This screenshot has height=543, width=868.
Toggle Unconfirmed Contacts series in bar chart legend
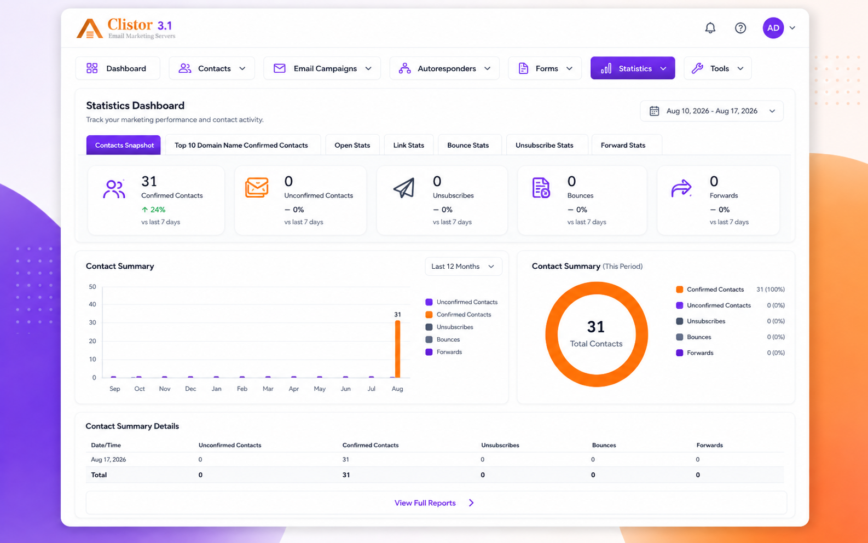[461, 302]
